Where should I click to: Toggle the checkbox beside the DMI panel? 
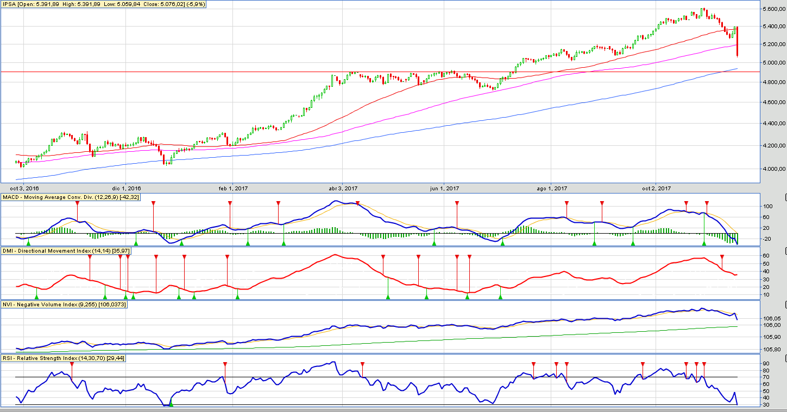pos(785,250)
